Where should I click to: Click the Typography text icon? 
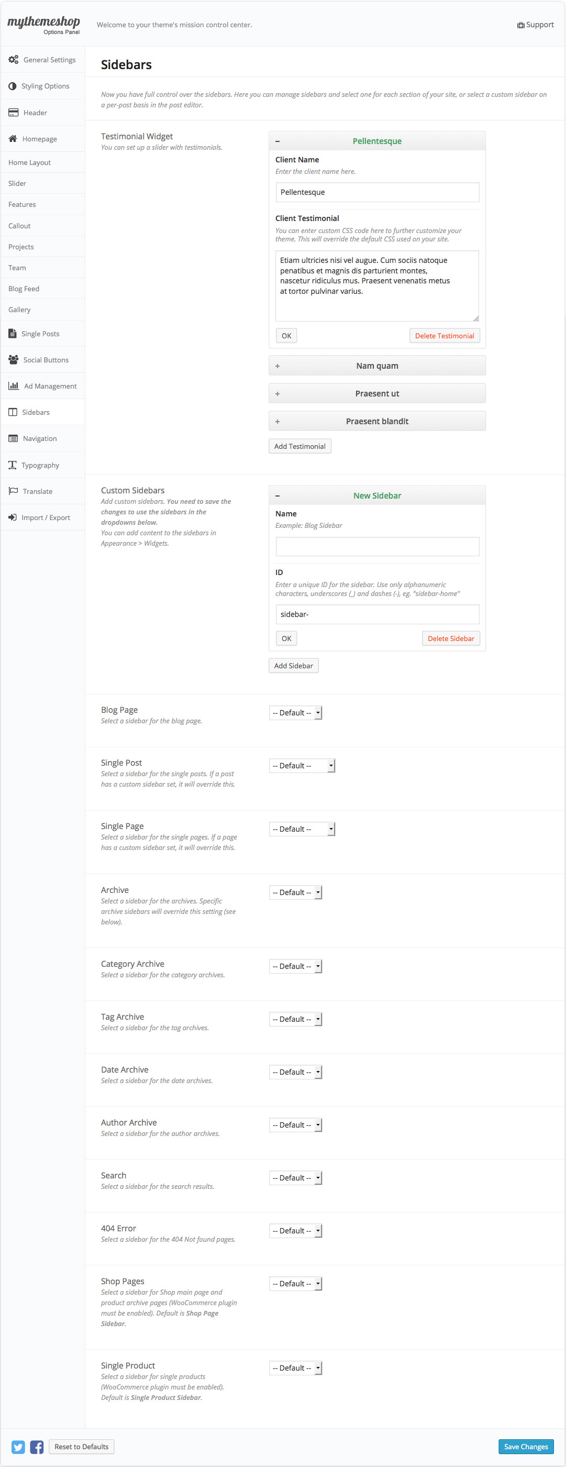[x=13, y=465]
